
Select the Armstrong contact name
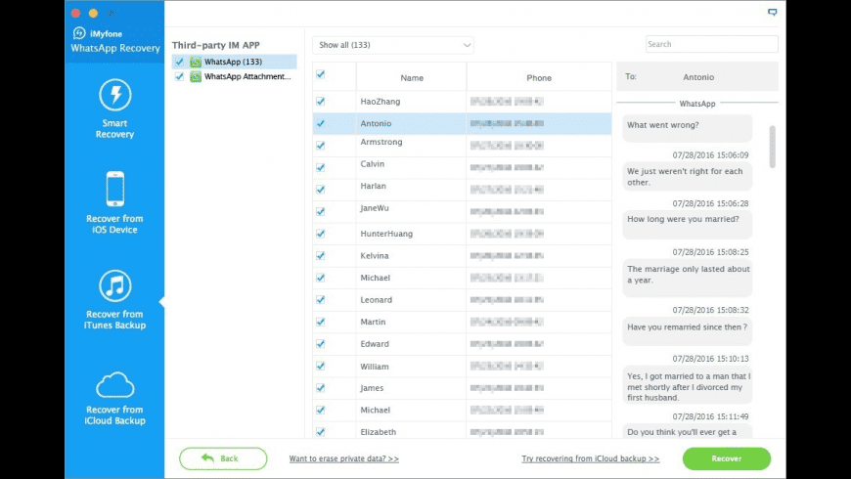(x=381, y=142)
